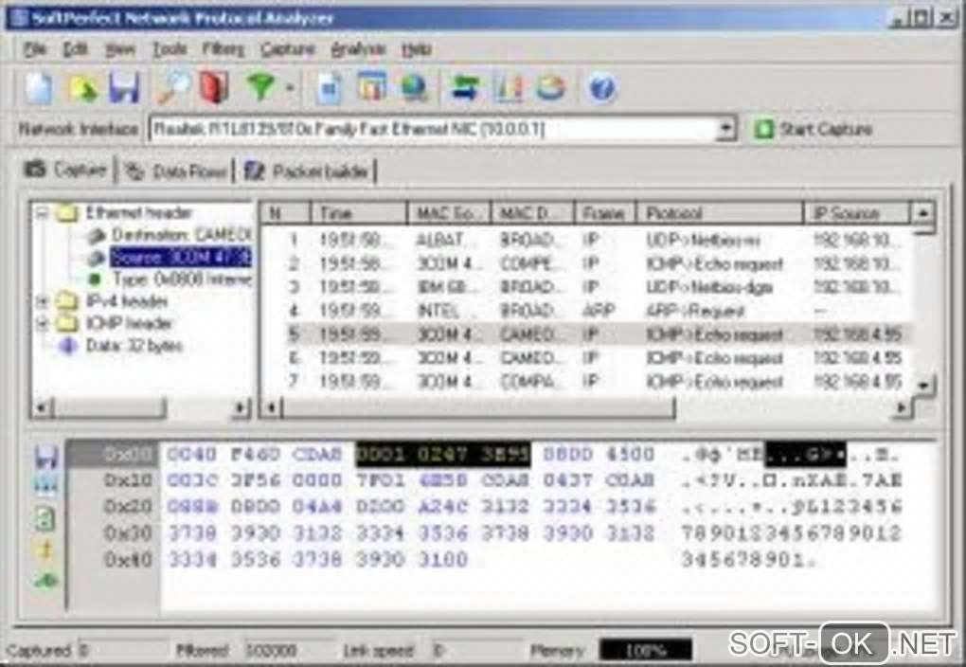Screen dimensions: 966x667
Task: Collapse the Ethernet header tree node
Action: pyautogui.click(x=42, y=213)
